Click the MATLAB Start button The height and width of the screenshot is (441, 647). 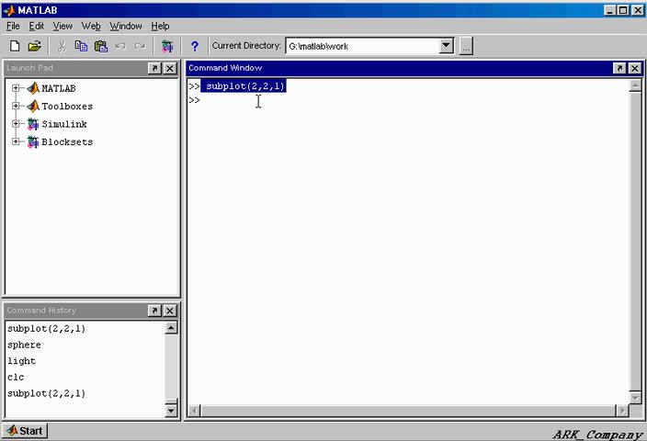coord(25,431)
